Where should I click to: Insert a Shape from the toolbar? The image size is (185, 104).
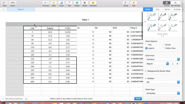point(77,3)
